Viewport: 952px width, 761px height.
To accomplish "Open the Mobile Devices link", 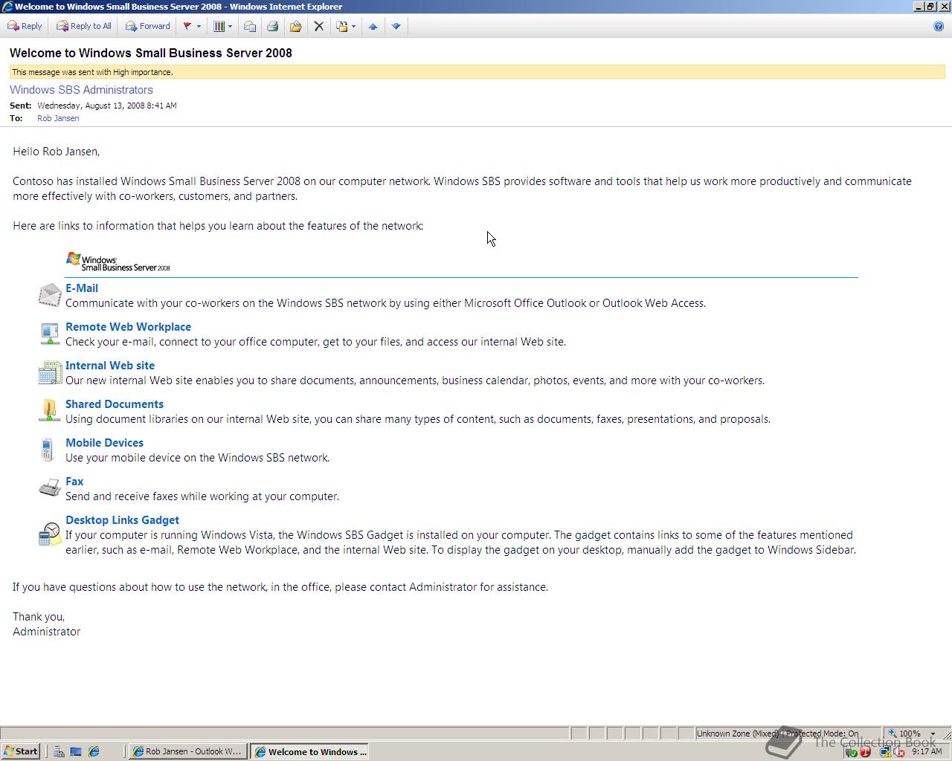I will coord(104,443).
